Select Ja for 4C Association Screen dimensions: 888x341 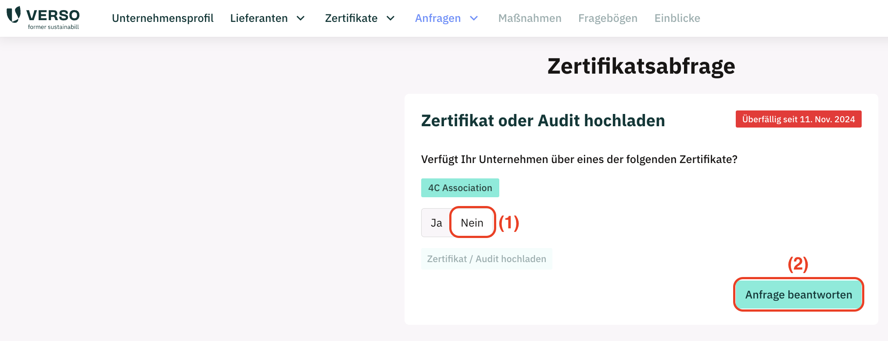(x=436, y=223)
